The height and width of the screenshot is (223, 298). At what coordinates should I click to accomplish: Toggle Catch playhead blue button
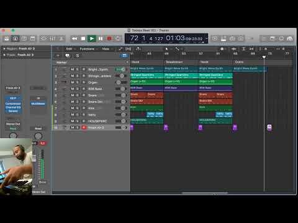pos(124,56)
